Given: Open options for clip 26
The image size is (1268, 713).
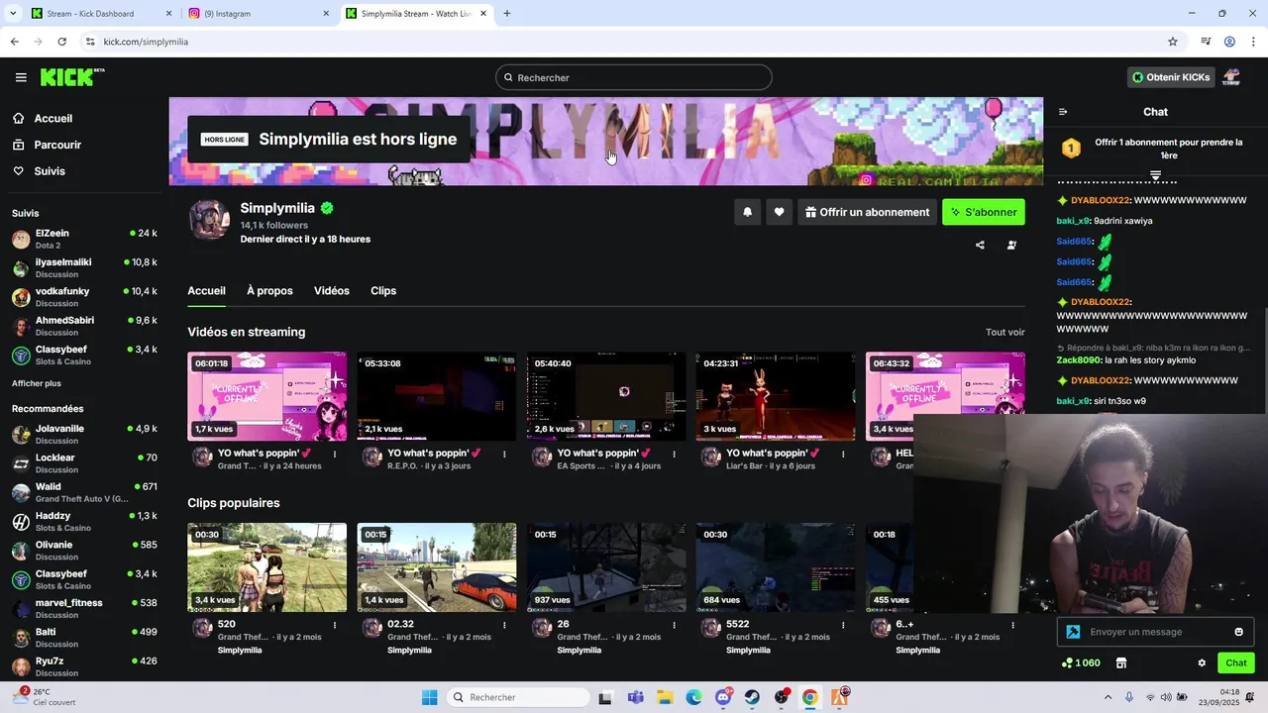Looking at the screenshot, I should coord(674,626).
